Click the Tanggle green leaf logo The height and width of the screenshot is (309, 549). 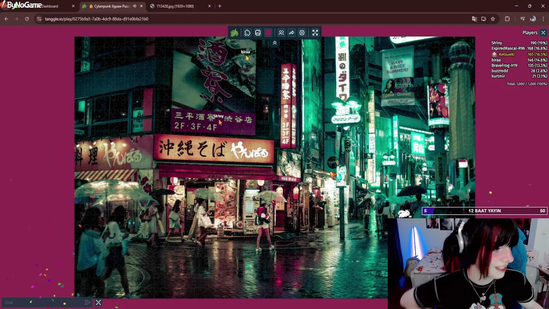234,33
